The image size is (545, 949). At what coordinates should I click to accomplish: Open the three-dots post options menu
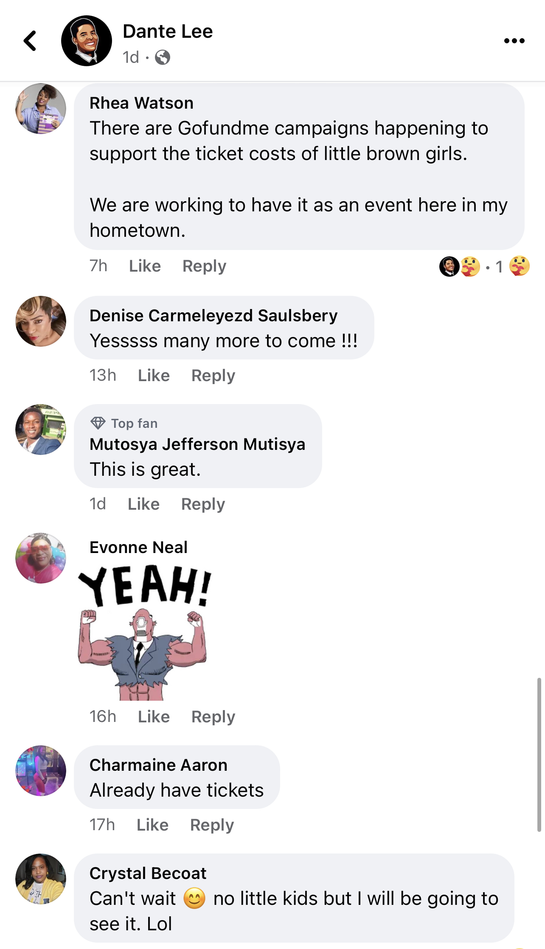[514, 41]
